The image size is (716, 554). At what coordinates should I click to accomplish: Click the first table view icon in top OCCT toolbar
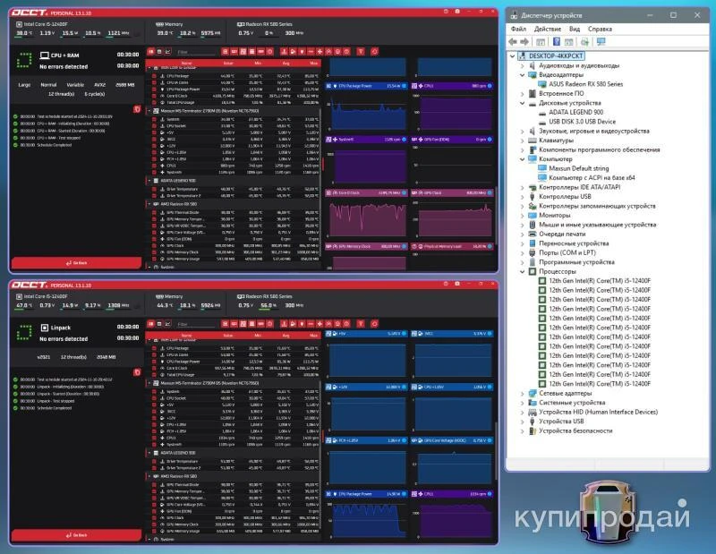coord(151,52)
